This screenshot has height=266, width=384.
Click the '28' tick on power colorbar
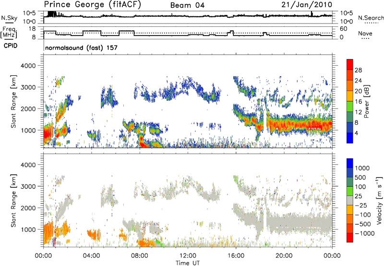click(358, 70)
